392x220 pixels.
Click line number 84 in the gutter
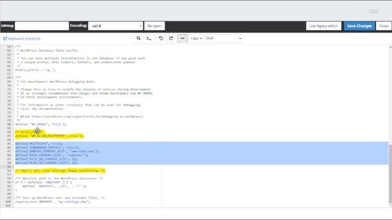click(x=9, y=140)
